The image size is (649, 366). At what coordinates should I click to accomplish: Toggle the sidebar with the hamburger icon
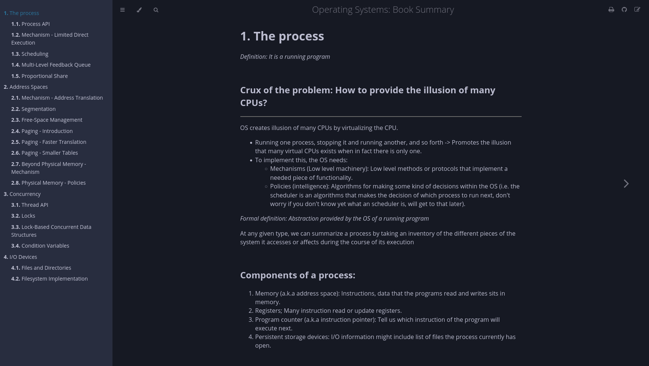point(122,10)
